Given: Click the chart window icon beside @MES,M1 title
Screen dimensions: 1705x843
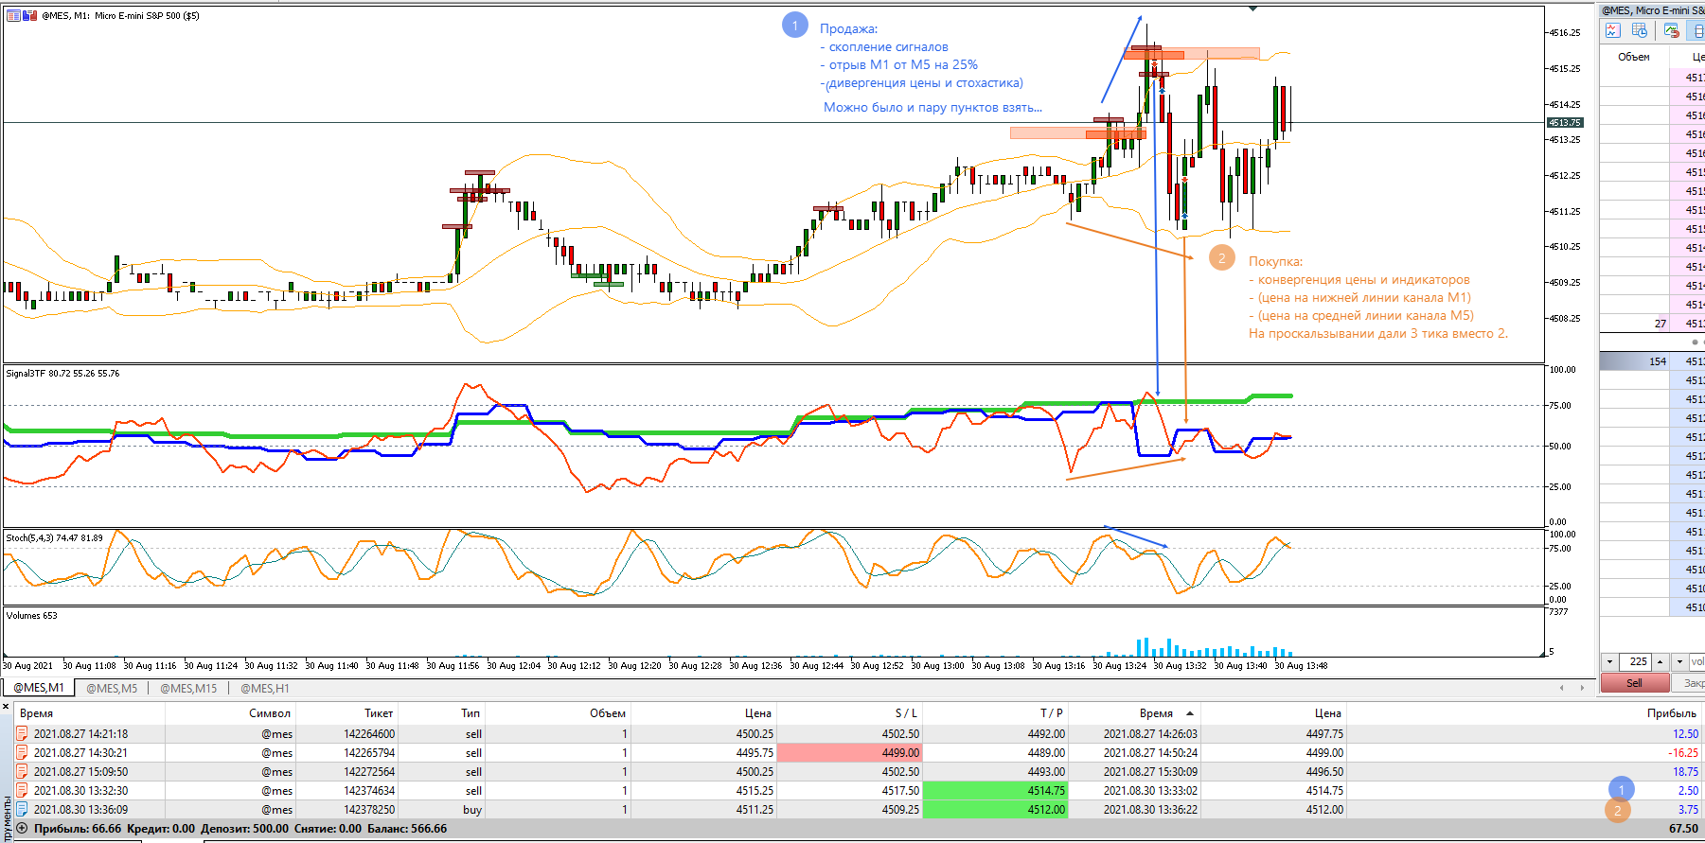Looking at the screenshot, I should click(14, 15).
